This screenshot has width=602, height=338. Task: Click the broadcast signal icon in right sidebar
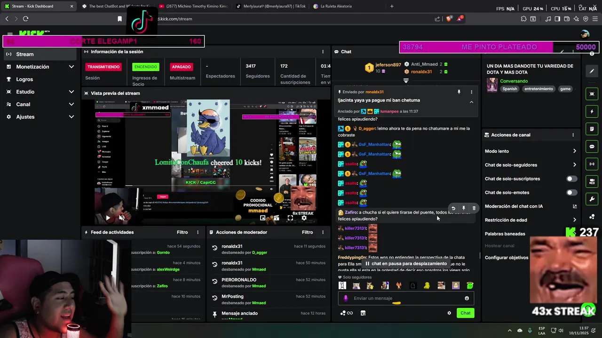[592, 164]
